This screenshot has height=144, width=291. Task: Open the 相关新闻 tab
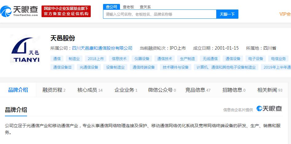[270, 90]
